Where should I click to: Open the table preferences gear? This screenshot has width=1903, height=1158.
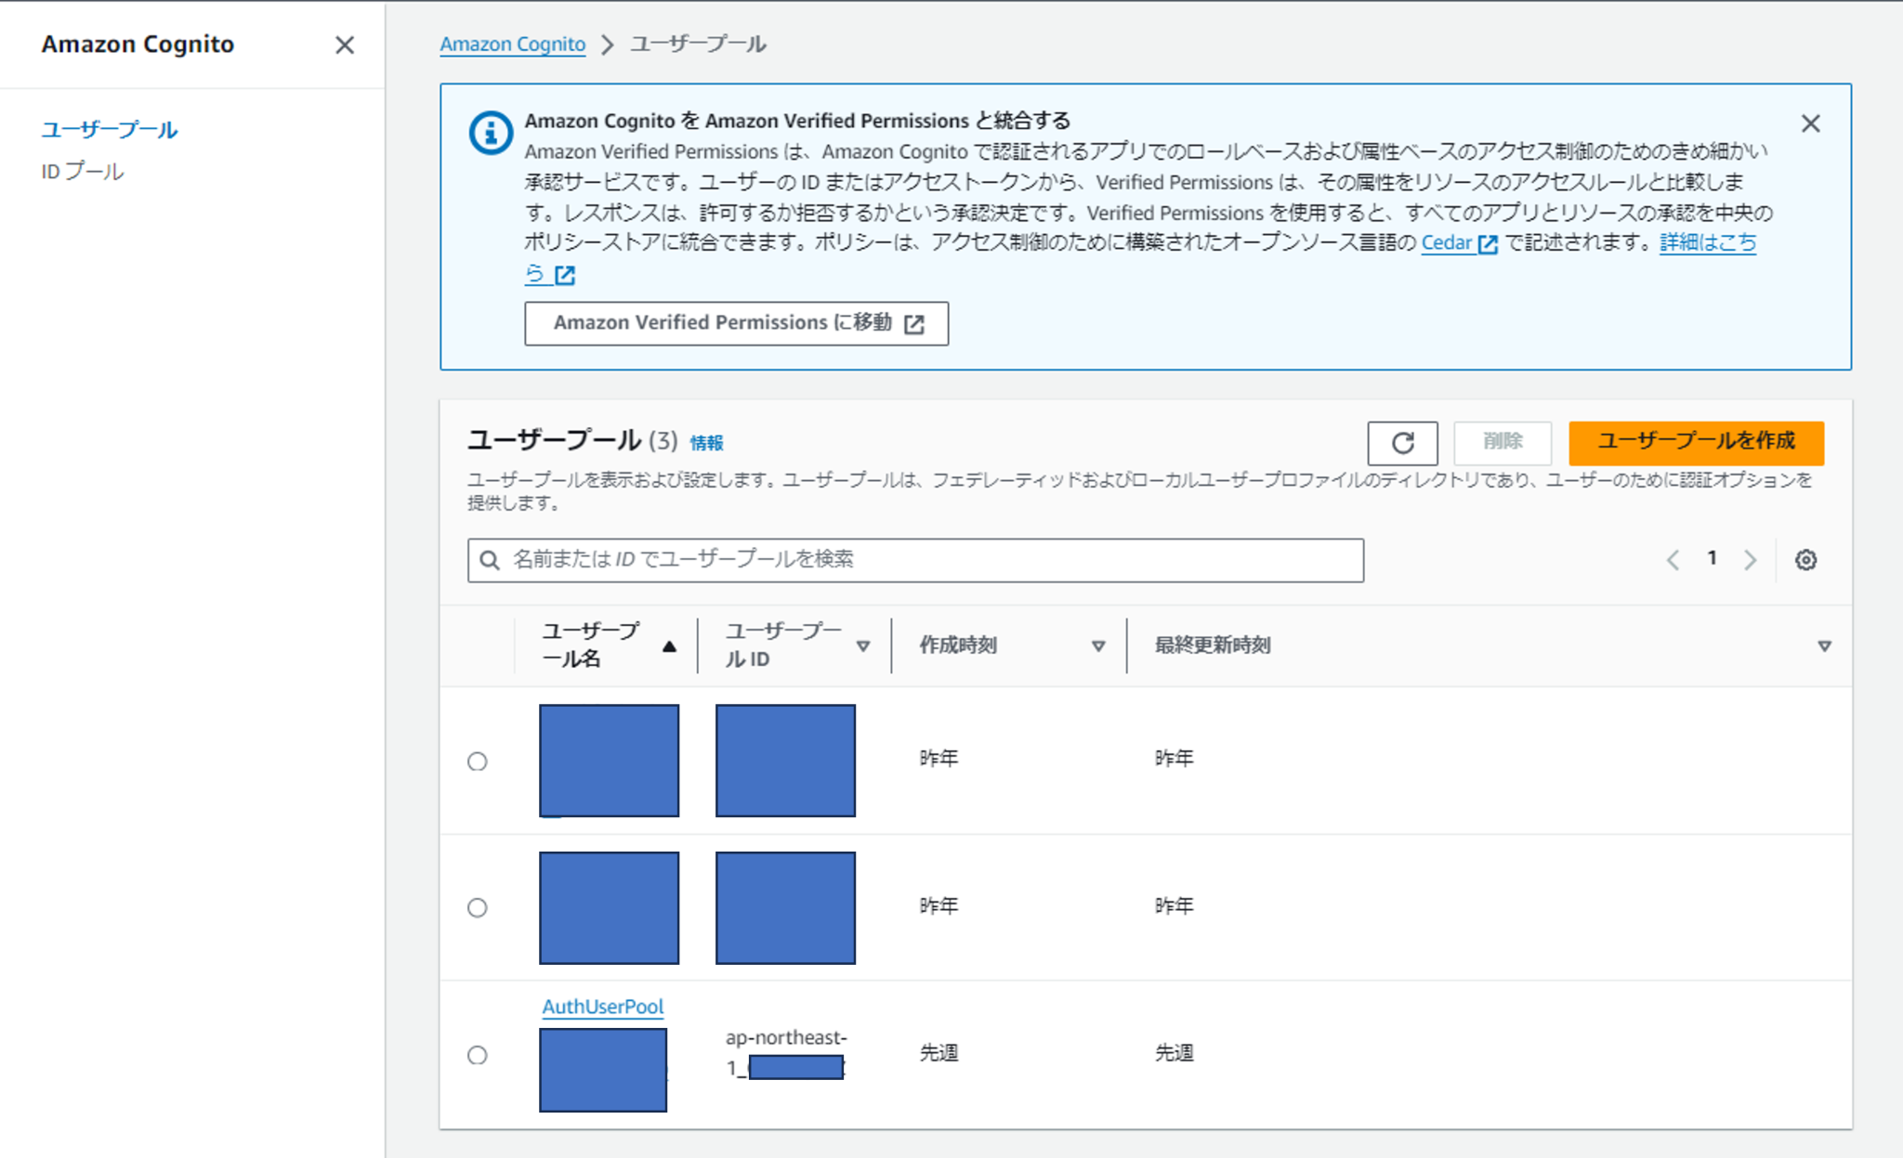(1805, 559)
